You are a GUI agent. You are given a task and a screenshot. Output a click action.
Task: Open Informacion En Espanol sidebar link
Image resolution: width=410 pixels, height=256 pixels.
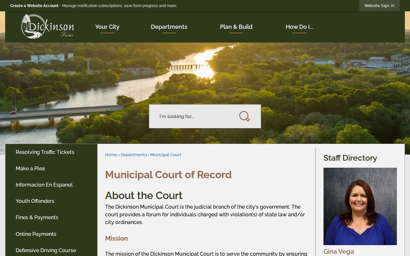pyautogui.click(x=44, y=185)
